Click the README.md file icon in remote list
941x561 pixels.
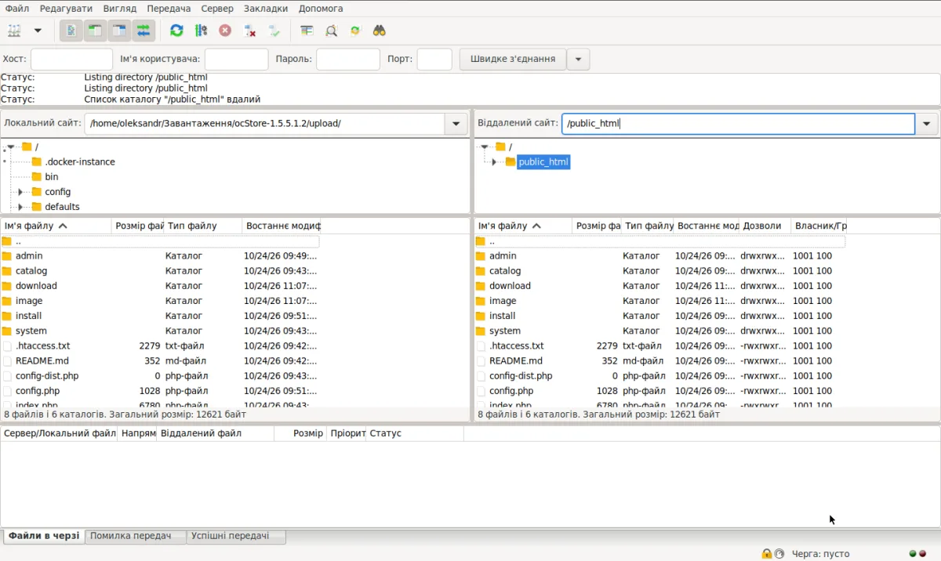point(481,361)
